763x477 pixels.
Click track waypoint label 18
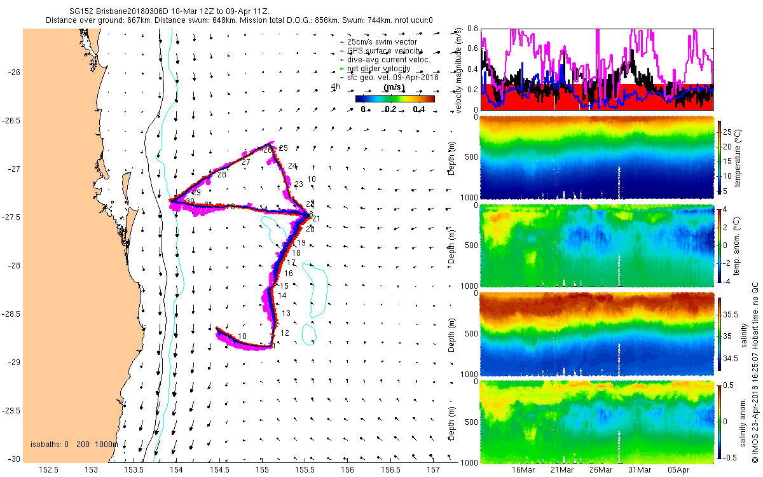coord(296,253)
